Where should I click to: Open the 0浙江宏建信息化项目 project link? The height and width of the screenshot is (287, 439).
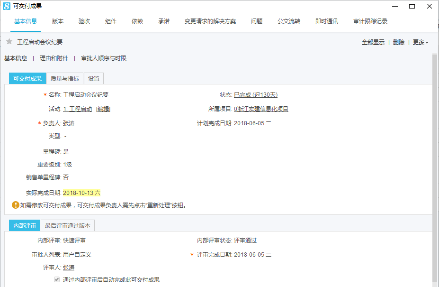(261, 109)
